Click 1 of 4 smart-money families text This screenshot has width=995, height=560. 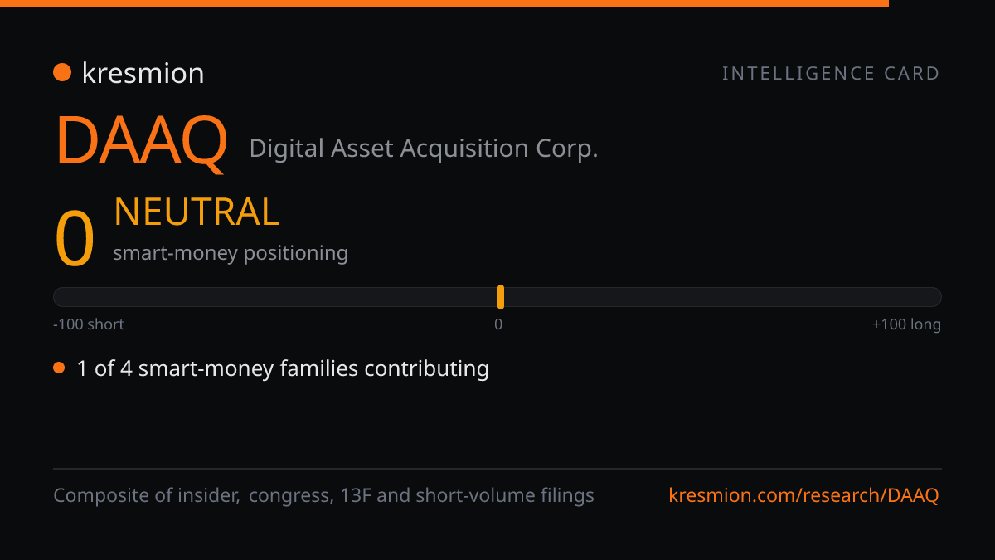(x=283, y=368)
